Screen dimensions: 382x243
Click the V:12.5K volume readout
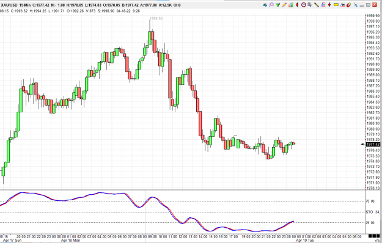point(166,5)
